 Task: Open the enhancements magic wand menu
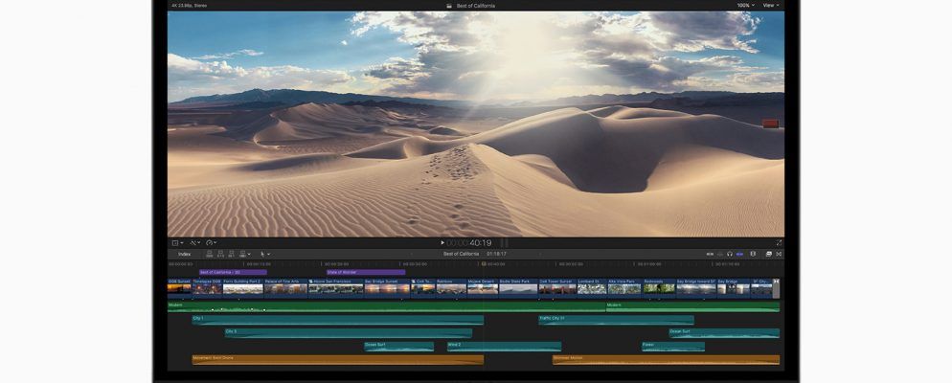coord(194,243)
